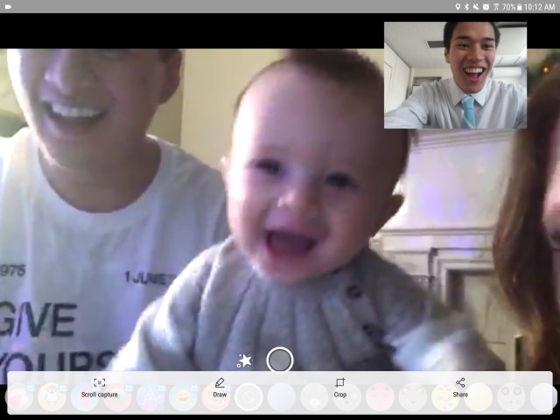Tap the muted sound status icon
This screenshot has height=420, width=560.
(x=476, y=6)
